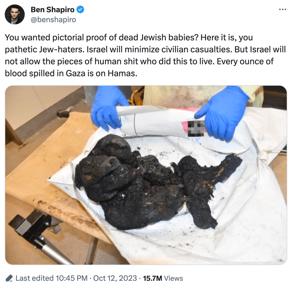The image size is (292, 287).
Task: Open the Ben Shapiro display name
Action: click(x=52, y=10)
